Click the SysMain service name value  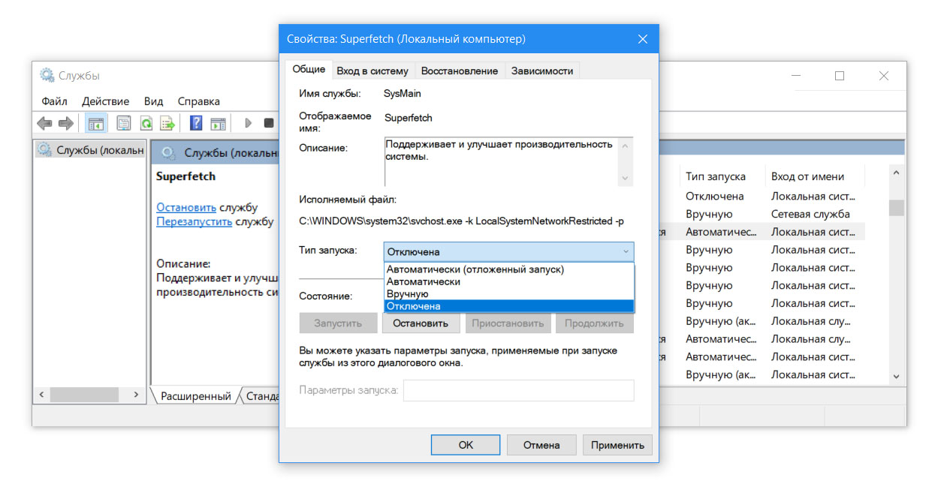pyautogui.click(x=403, y=94)
